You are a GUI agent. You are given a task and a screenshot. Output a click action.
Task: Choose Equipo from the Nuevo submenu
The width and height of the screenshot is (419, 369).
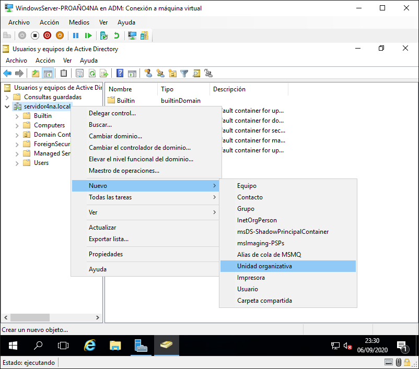tap(288, 186)
